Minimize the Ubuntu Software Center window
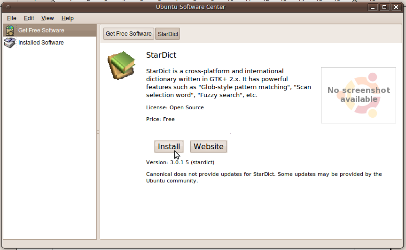The image size is (406, 250). pyautogui.click(x=373, y=7)
